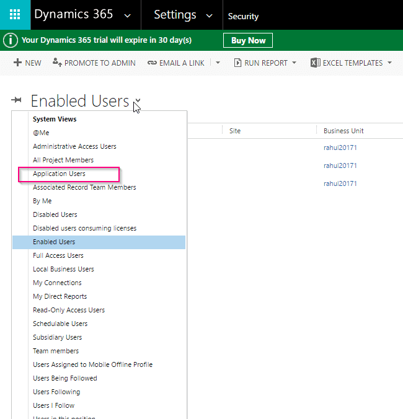Click the Promote to Admin user icon
Viewport: 403px width, 419px height.
click(57, 62)
